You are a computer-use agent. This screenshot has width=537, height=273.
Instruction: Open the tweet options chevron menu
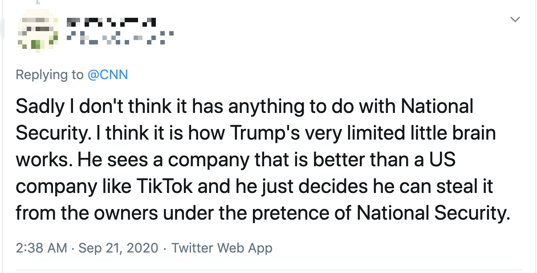[x=515, y=20]
